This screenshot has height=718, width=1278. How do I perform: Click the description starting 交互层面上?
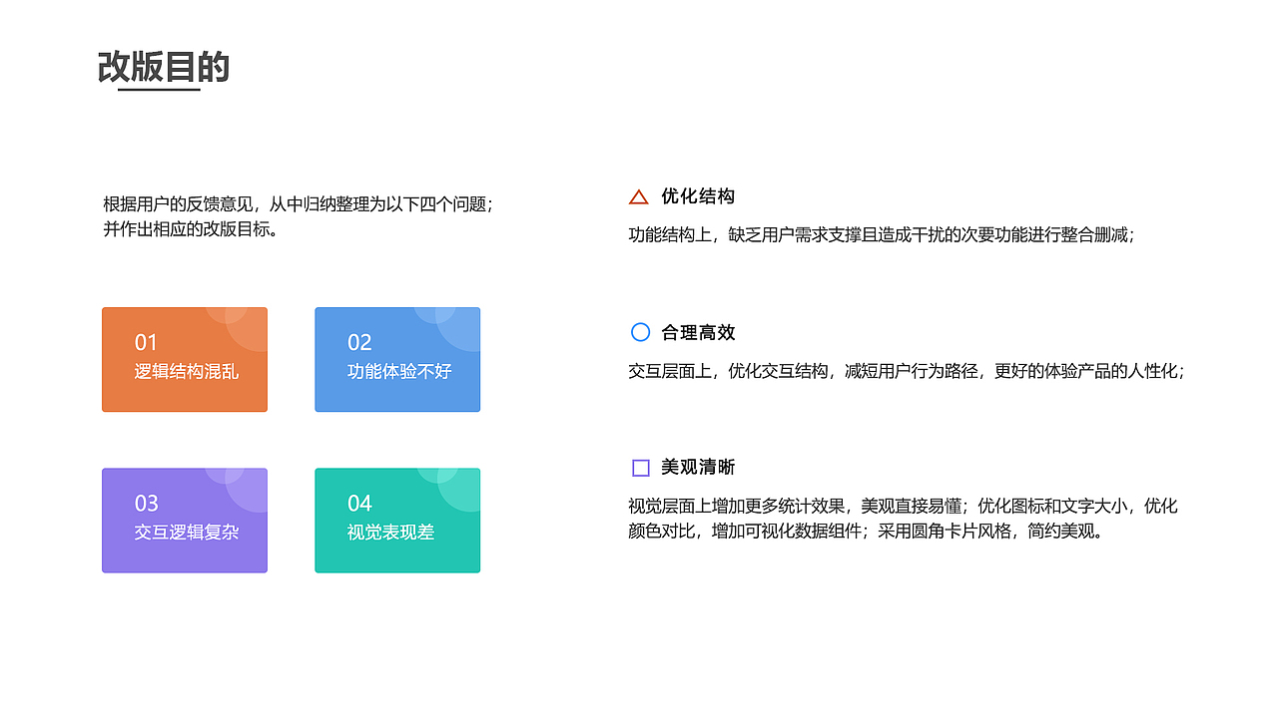pyautogui.click(x=907, y=371)
